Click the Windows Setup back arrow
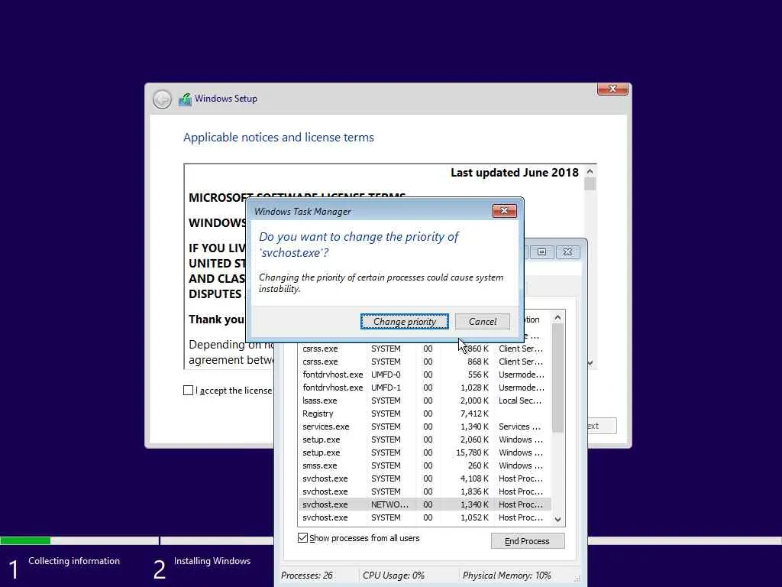The height and width of the screenshot is (587, 782). [162, 99]
